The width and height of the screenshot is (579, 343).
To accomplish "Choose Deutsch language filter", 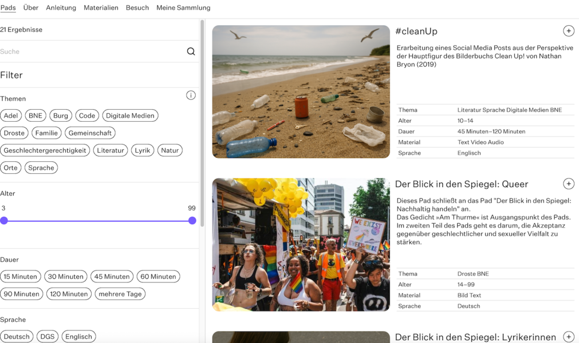I will click(x=17, y=337).
